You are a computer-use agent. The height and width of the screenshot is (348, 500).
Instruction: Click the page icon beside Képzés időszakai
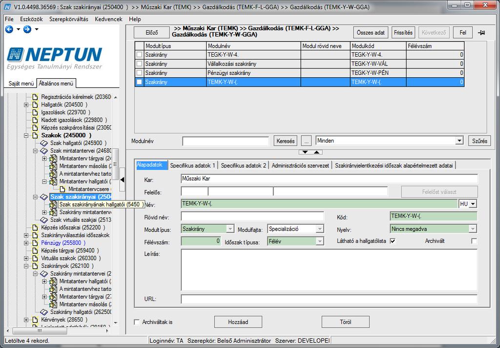pyautogui.click(x=36, y=227)
